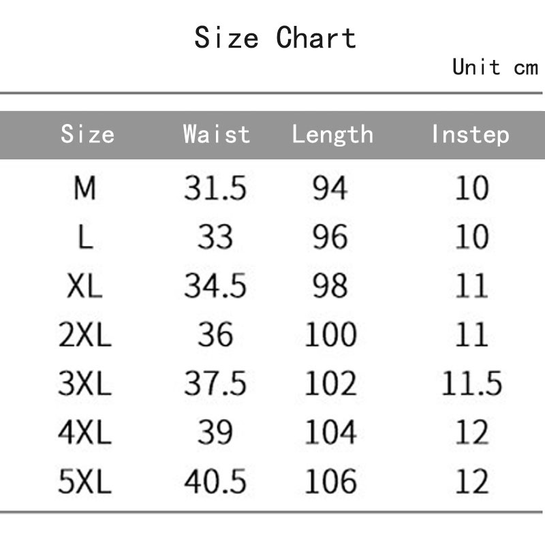
Task: Select the XL size row label
Action: pyautogui.click(x=84, y=286)
